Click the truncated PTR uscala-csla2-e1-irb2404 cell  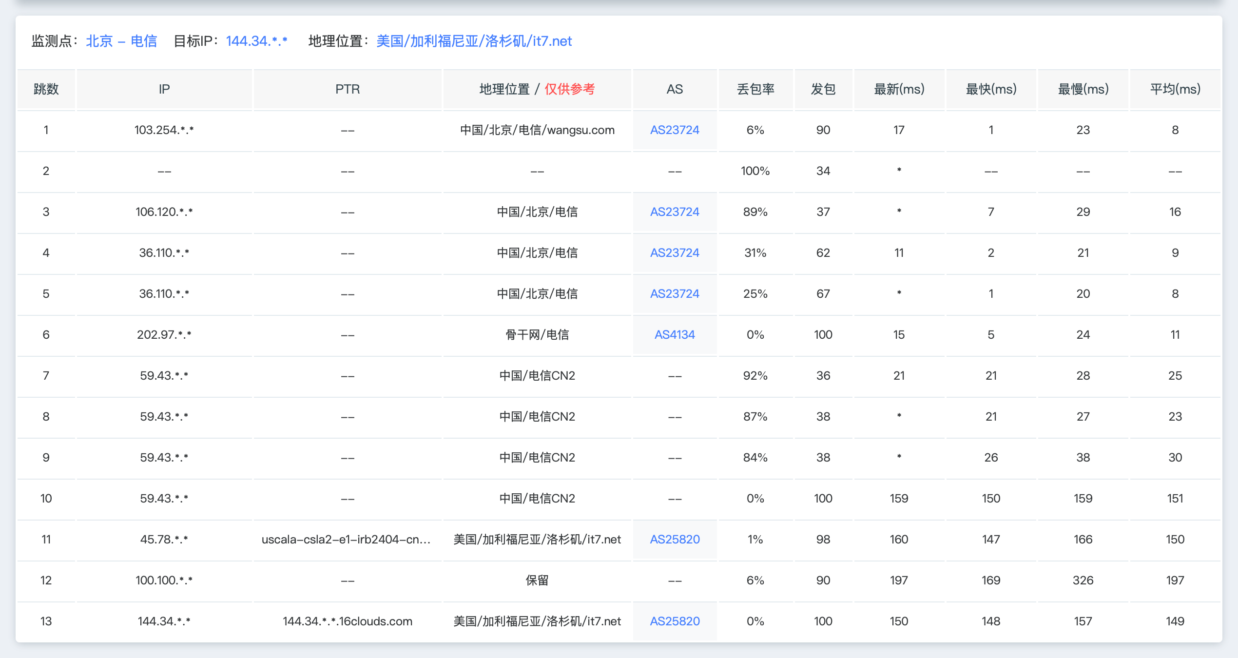tap(346, 540)
